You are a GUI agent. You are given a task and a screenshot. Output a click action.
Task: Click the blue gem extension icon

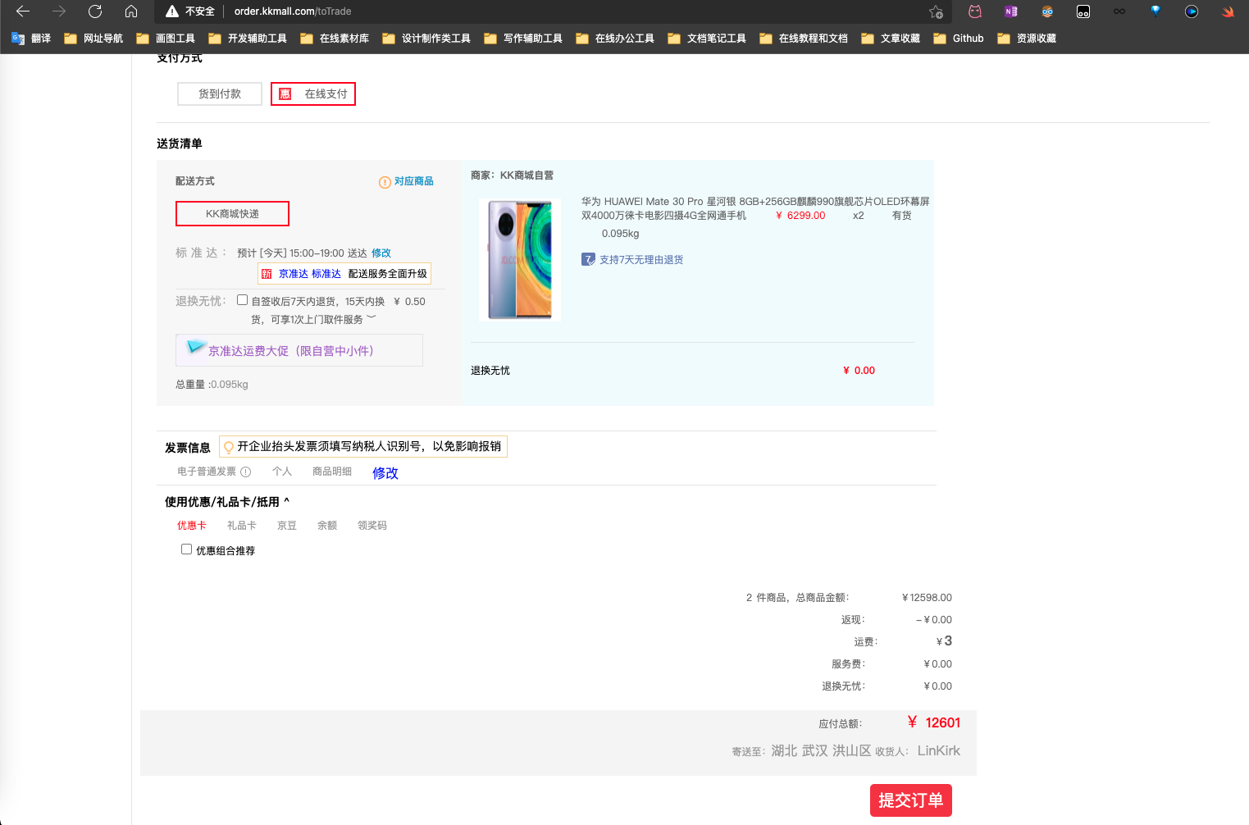click(x=1156, y=11)
